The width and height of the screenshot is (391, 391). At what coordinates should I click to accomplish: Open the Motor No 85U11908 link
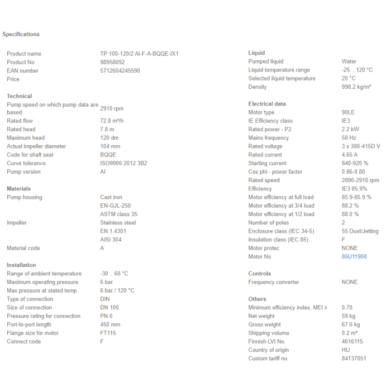coord(354,256)
